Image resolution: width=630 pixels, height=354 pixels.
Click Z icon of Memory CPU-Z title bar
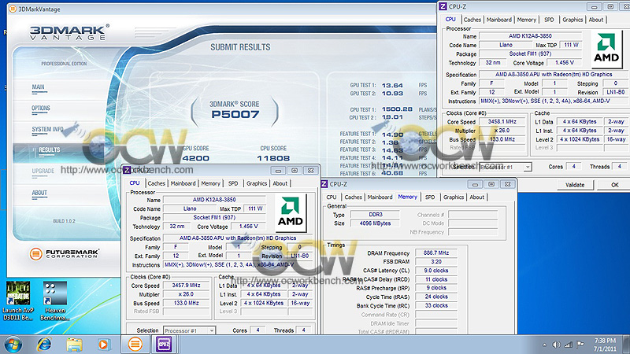(324, 184)
